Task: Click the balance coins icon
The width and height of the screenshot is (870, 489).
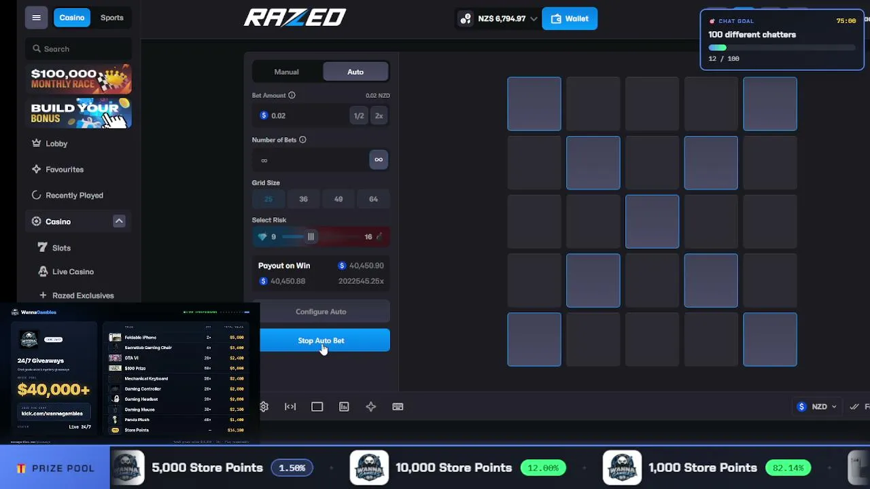Action: (x=466, y=19)
